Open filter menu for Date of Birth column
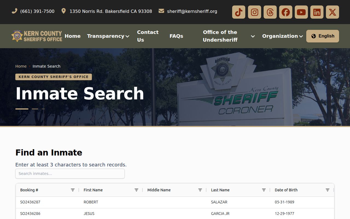The width and height of the screenshot is (350, 219). point(328,190)
